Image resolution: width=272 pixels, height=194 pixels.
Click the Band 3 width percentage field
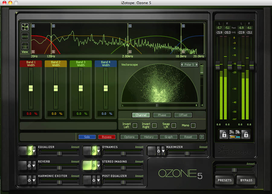[81, 114]
